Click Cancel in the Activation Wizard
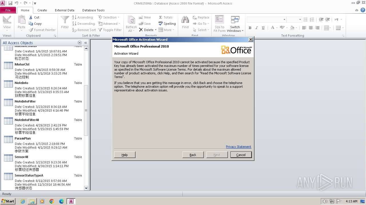366x205 pixels. tap(241, 155)
